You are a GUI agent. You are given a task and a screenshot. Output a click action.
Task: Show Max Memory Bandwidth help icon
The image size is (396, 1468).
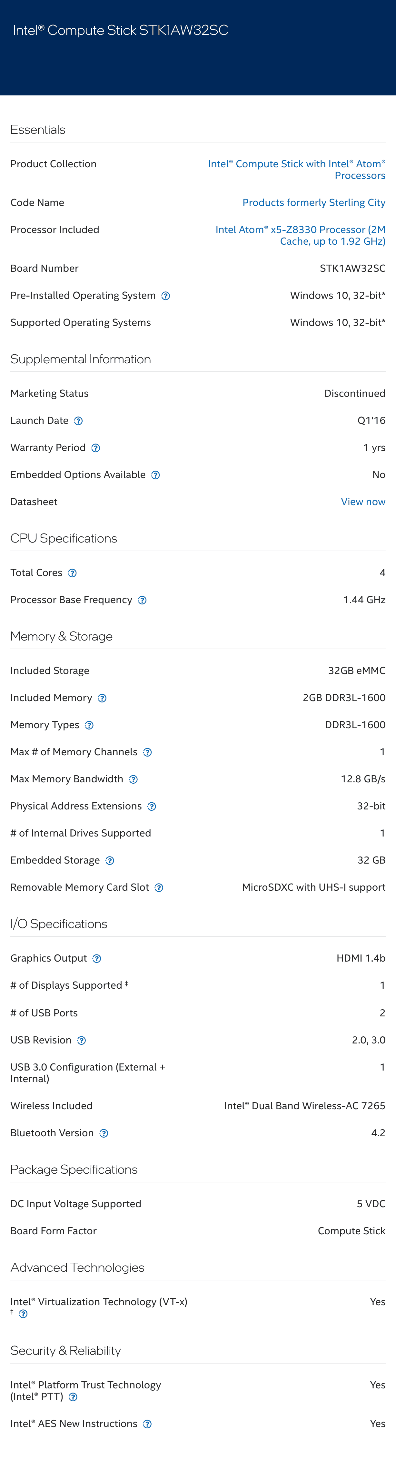click(x=133, y=779)
